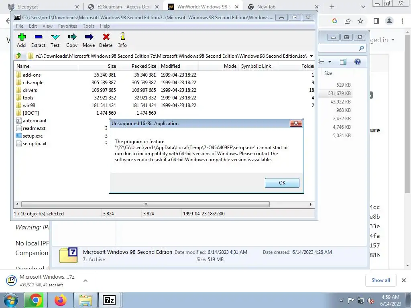Open Explorer help question mark icon

tap(358, 62)
